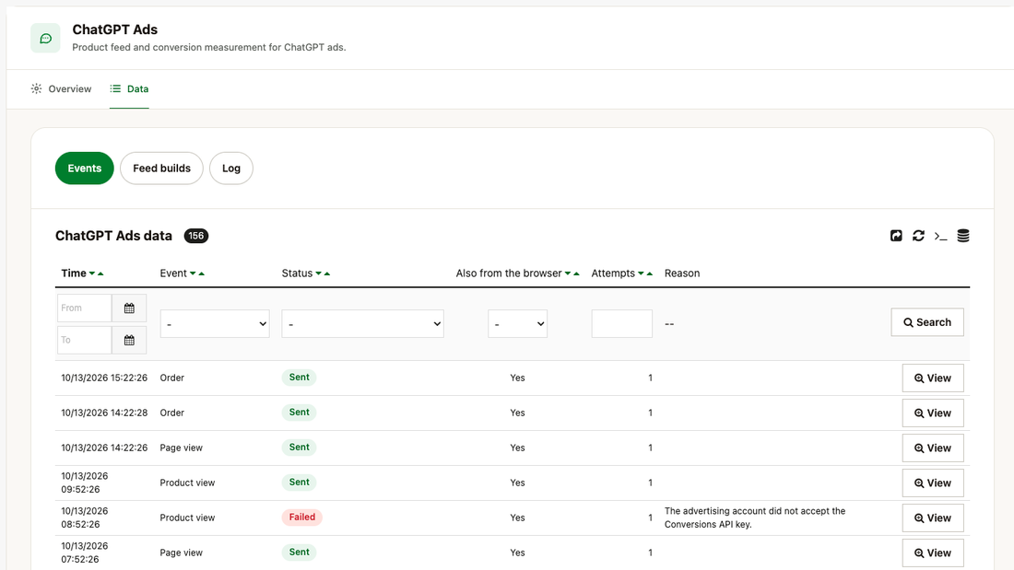Sort Status column descending arrow
This screenshot has width=1014, height=570.
pos(318,273)
